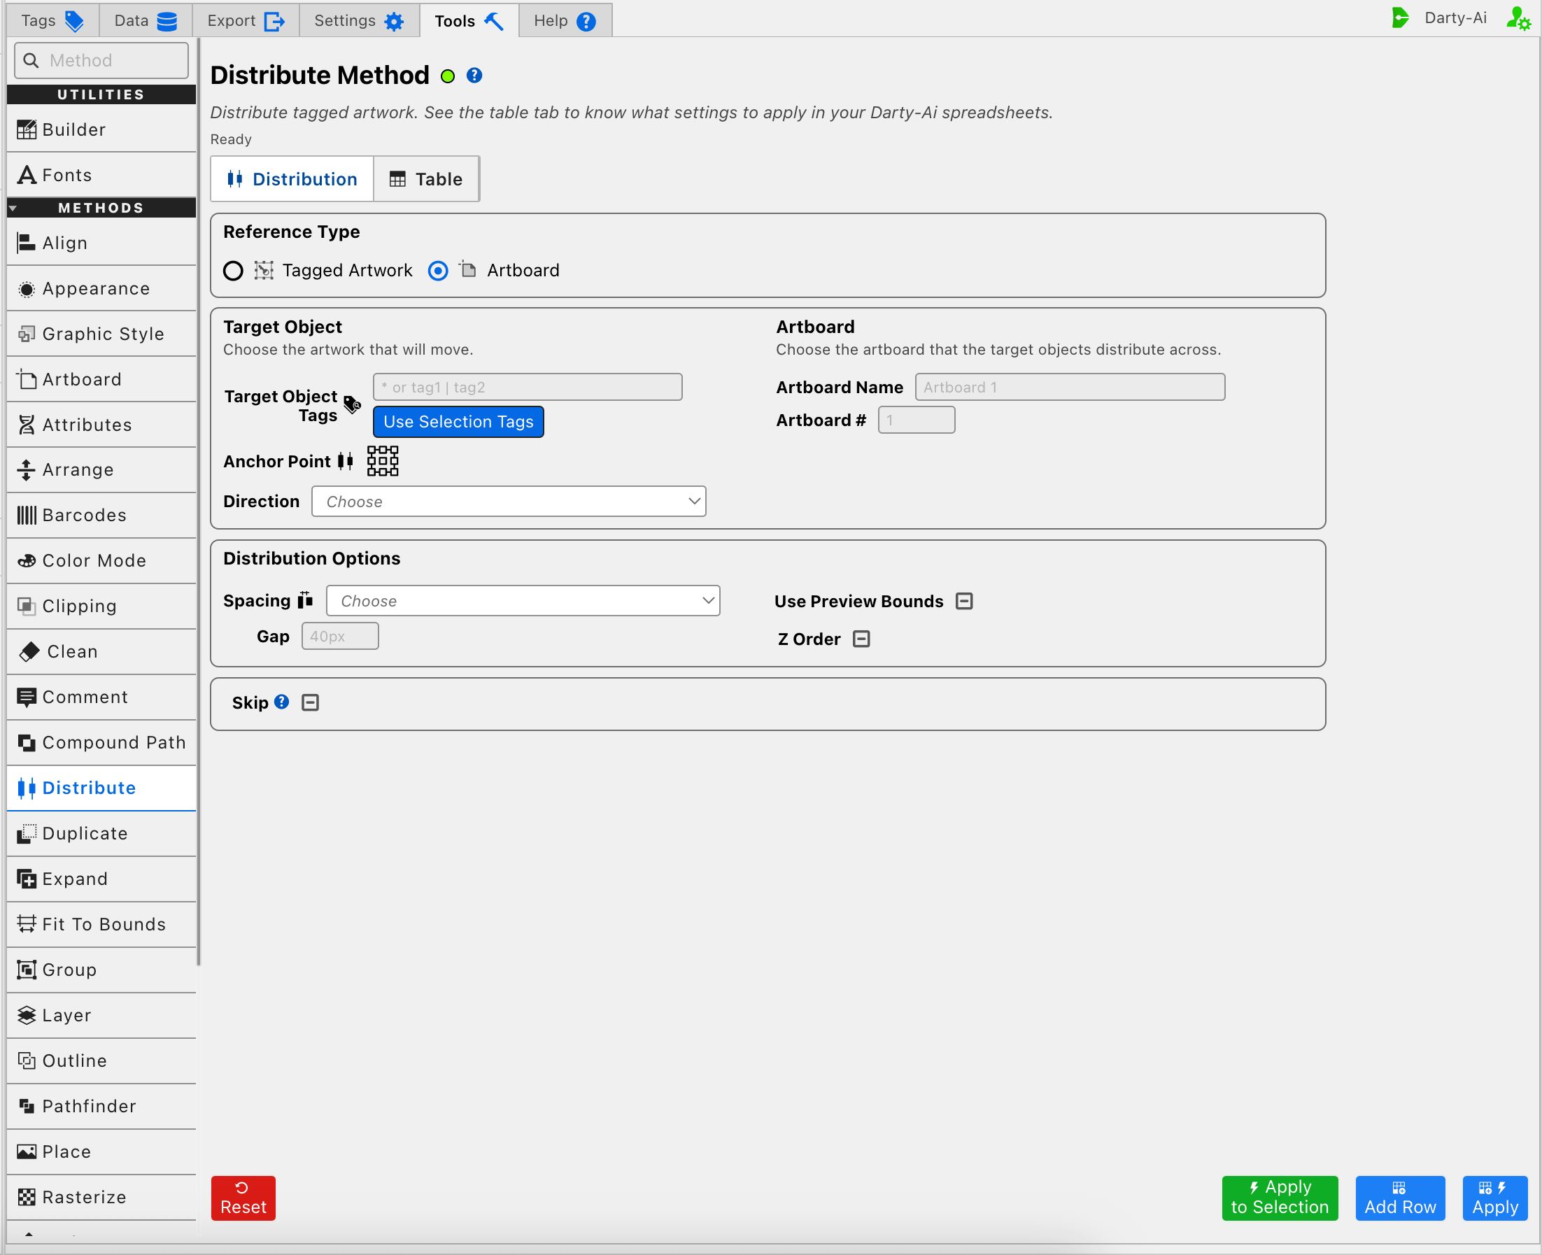The image size is (1542, 1255).
Task: Open the Spacing dropdown
Action: coord(523,601)
